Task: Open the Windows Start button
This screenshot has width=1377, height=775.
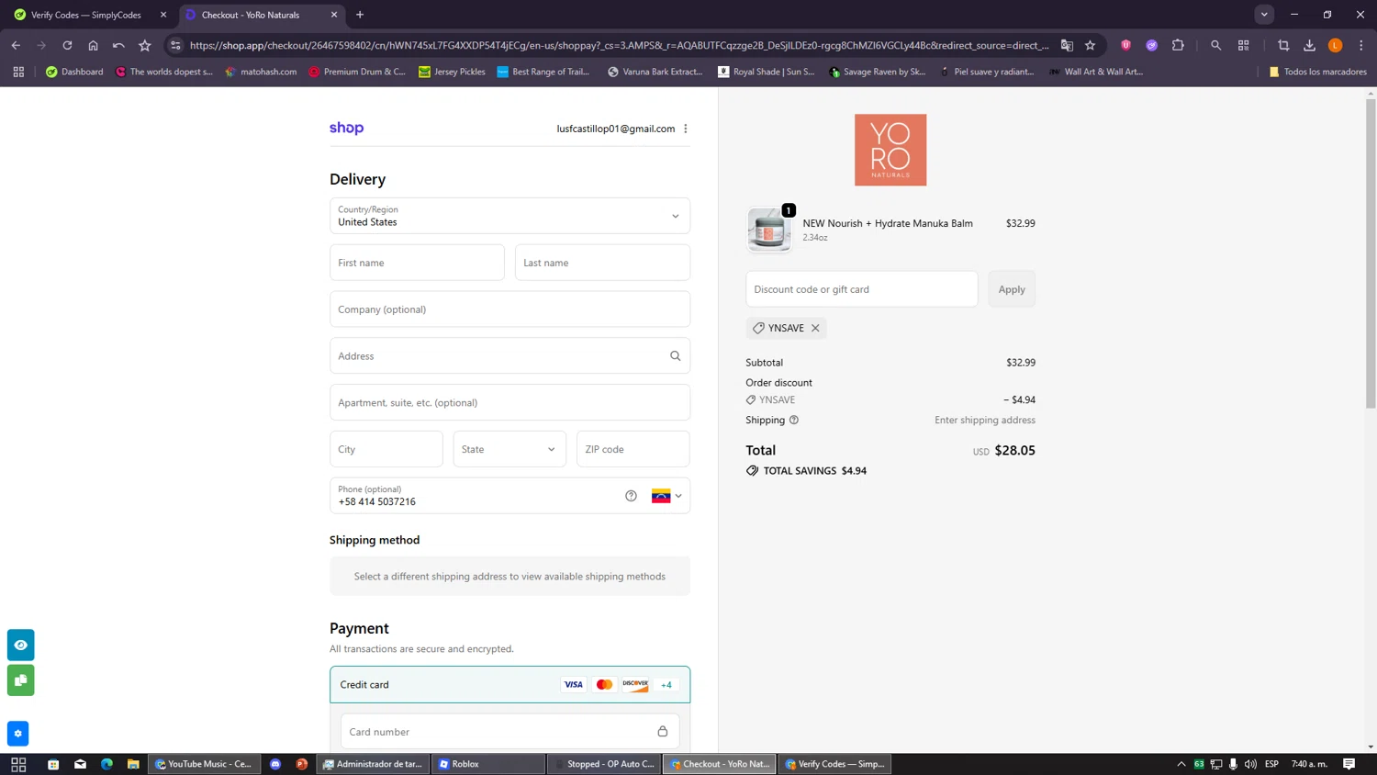Action: [x=18, y=764]
